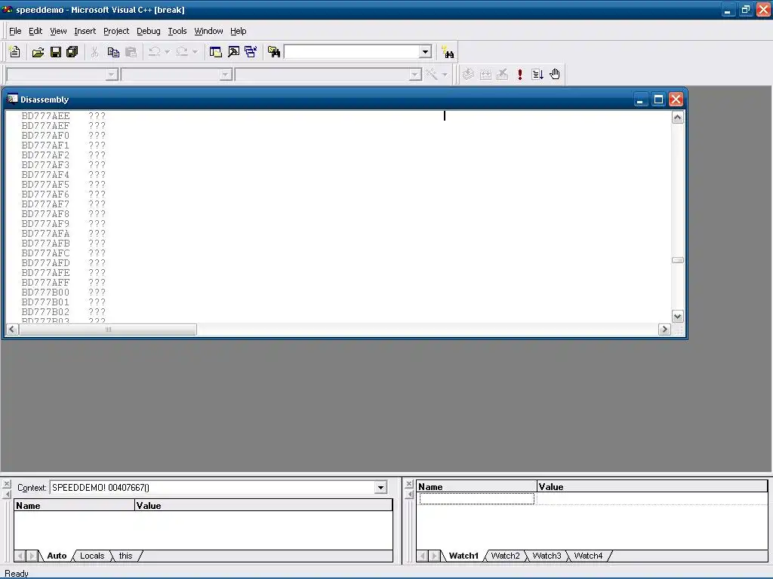Expand the Find combo box dropdown
773x579 pixels.
pyautogui.click(x=426, y=52)
